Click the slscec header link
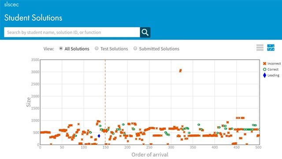 [x=11, y=4]
